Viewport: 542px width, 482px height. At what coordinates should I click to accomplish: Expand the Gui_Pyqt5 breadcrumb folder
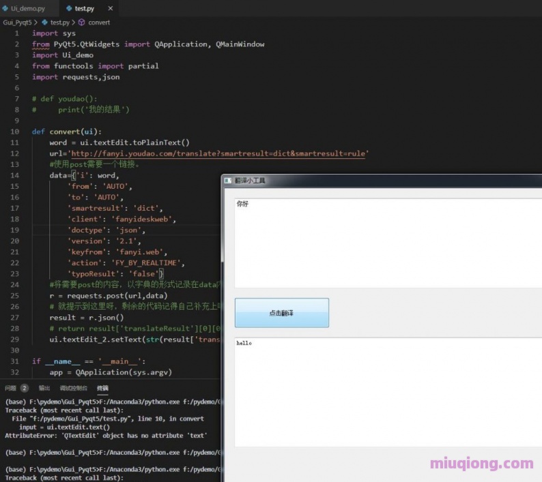click(18, 22)
